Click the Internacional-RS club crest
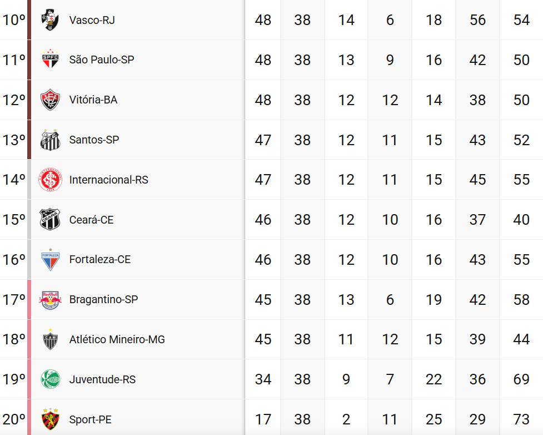The height and width of the screenshot is (435, 543). 50,180
